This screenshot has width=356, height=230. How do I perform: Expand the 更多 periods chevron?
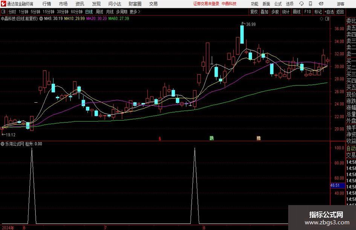click(x=139, y=12)
